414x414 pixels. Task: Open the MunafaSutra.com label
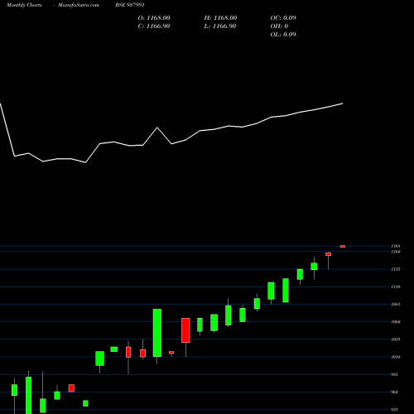click(79, 5)
